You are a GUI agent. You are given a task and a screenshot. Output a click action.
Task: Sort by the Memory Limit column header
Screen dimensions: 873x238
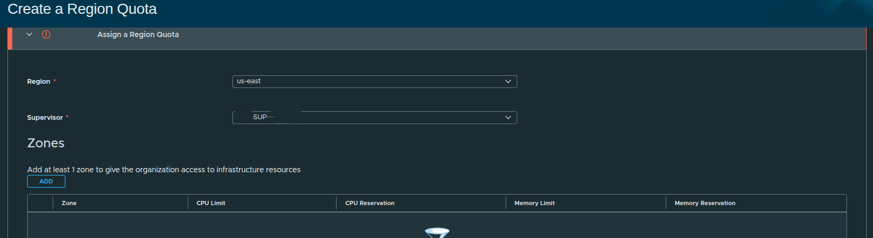534,203
